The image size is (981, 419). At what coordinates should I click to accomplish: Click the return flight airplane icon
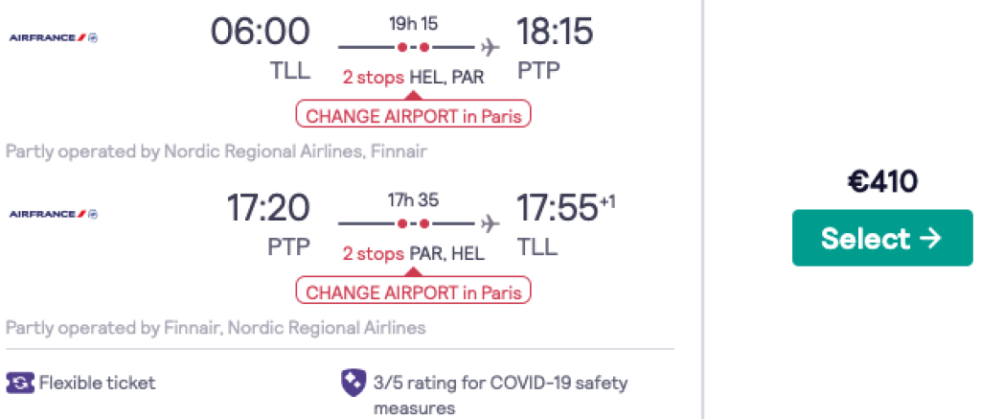pos(490,222)
